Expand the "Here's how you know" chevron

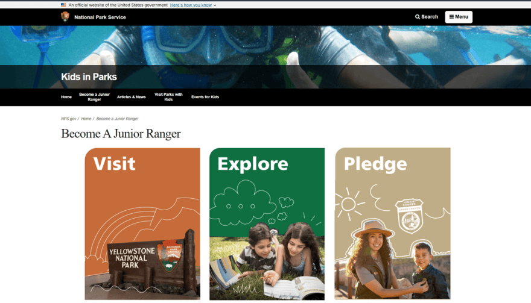point(215,5)
